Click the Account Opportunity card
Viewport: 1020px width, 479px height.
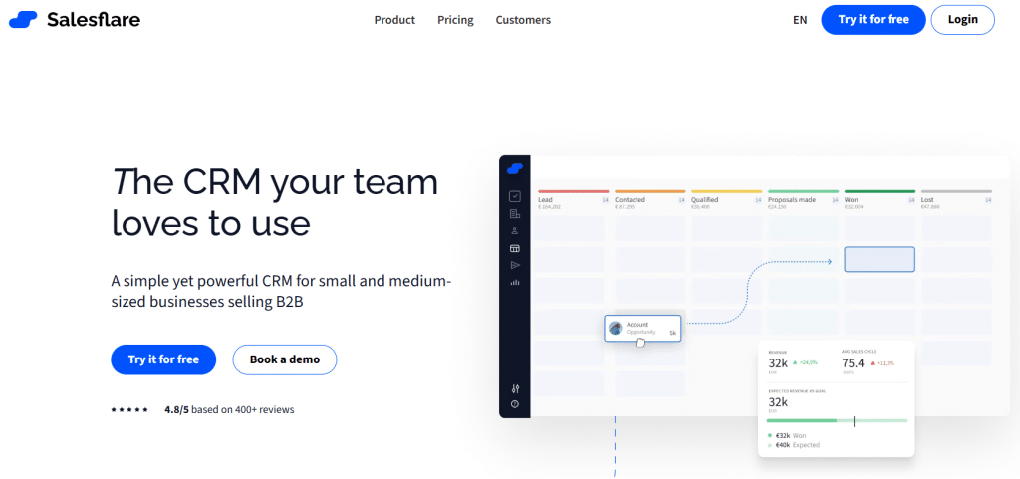pos(642,328)
